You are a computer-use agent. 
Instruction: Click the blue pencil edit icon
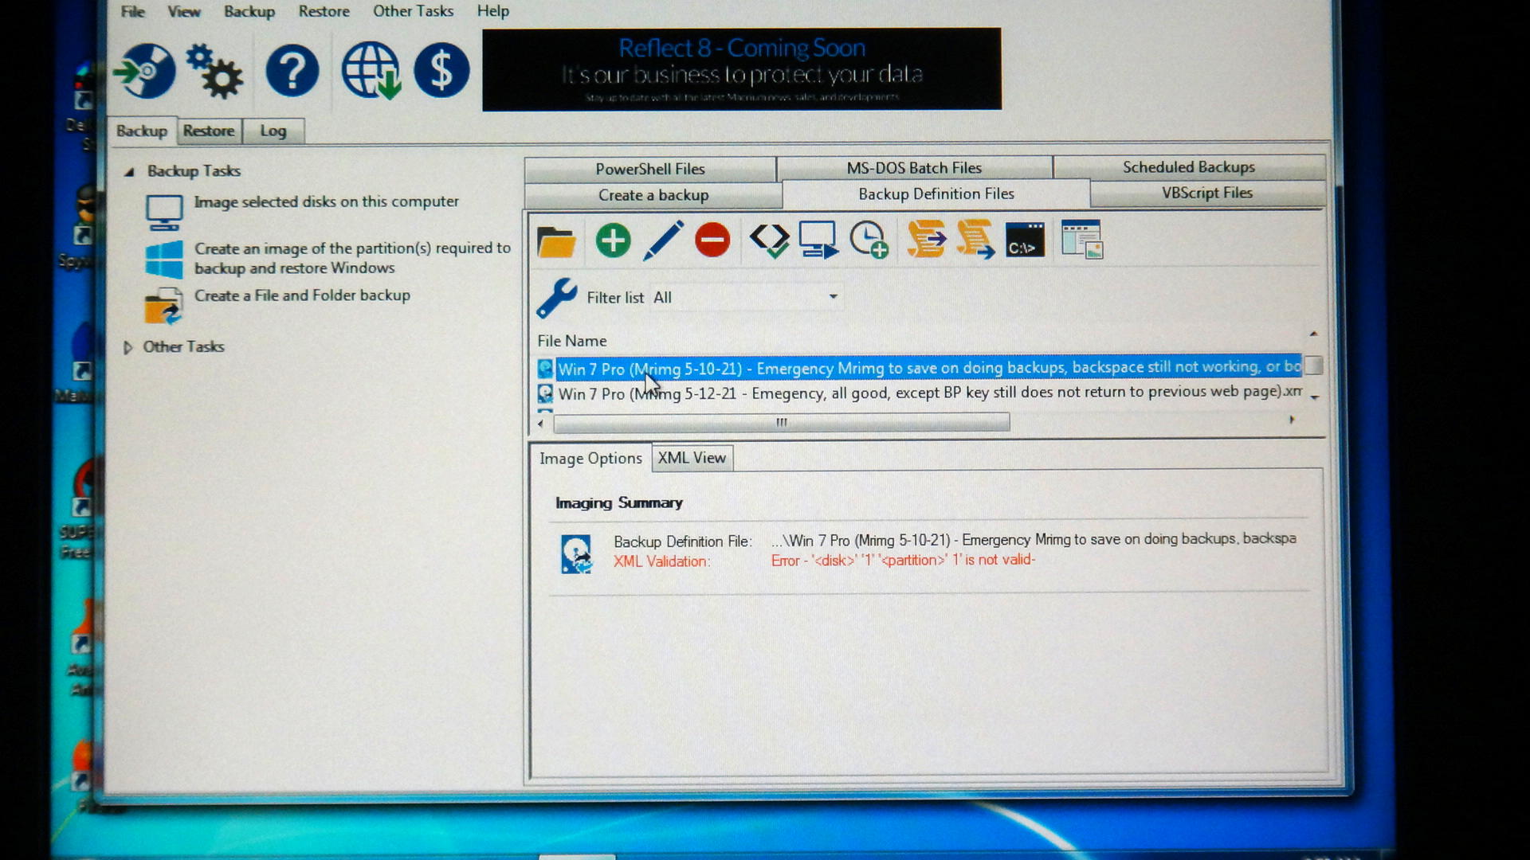(x=663, y=240)
